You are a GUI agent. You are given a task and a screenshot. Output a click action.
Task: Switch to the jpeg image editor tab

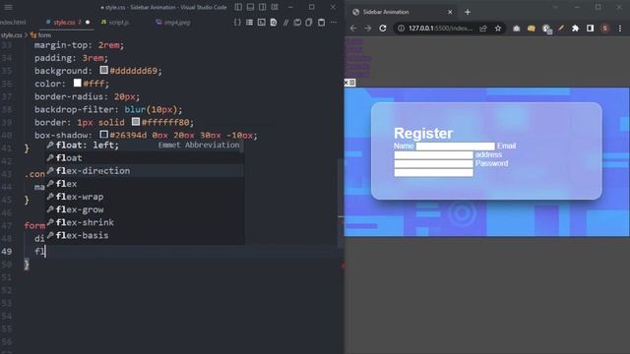173,22
